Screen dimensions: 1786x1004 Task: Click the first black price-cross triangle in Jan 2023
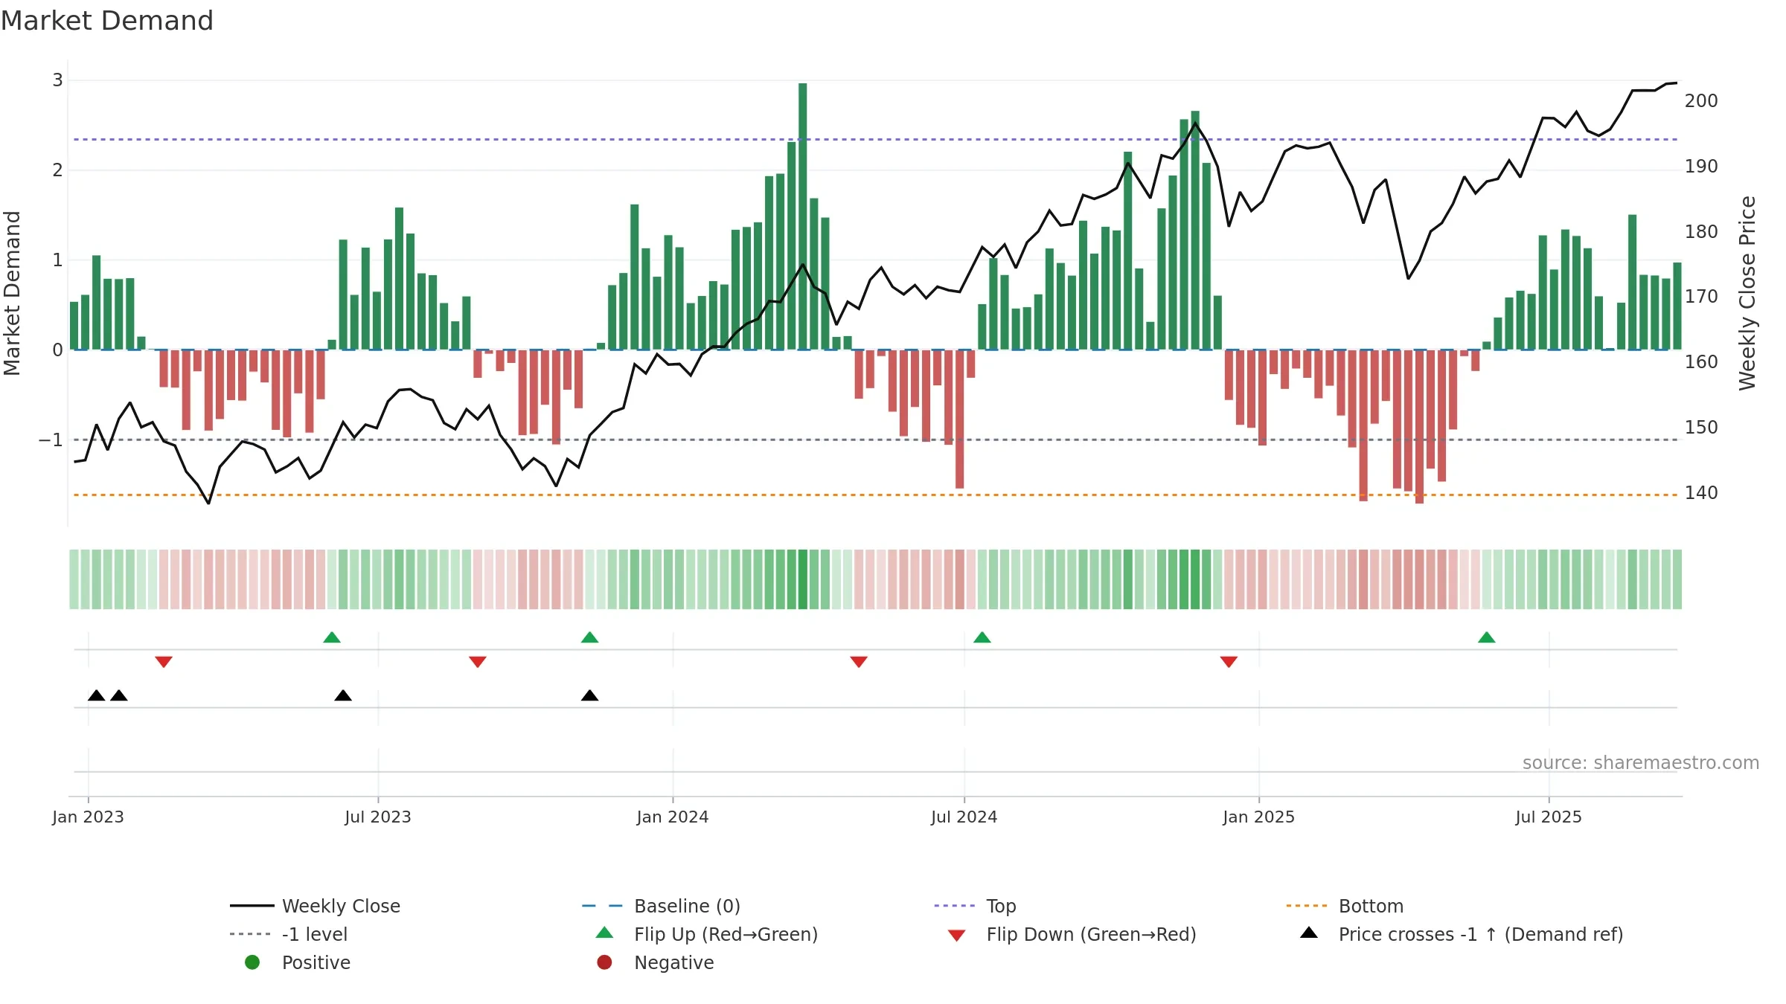[97, 695]
